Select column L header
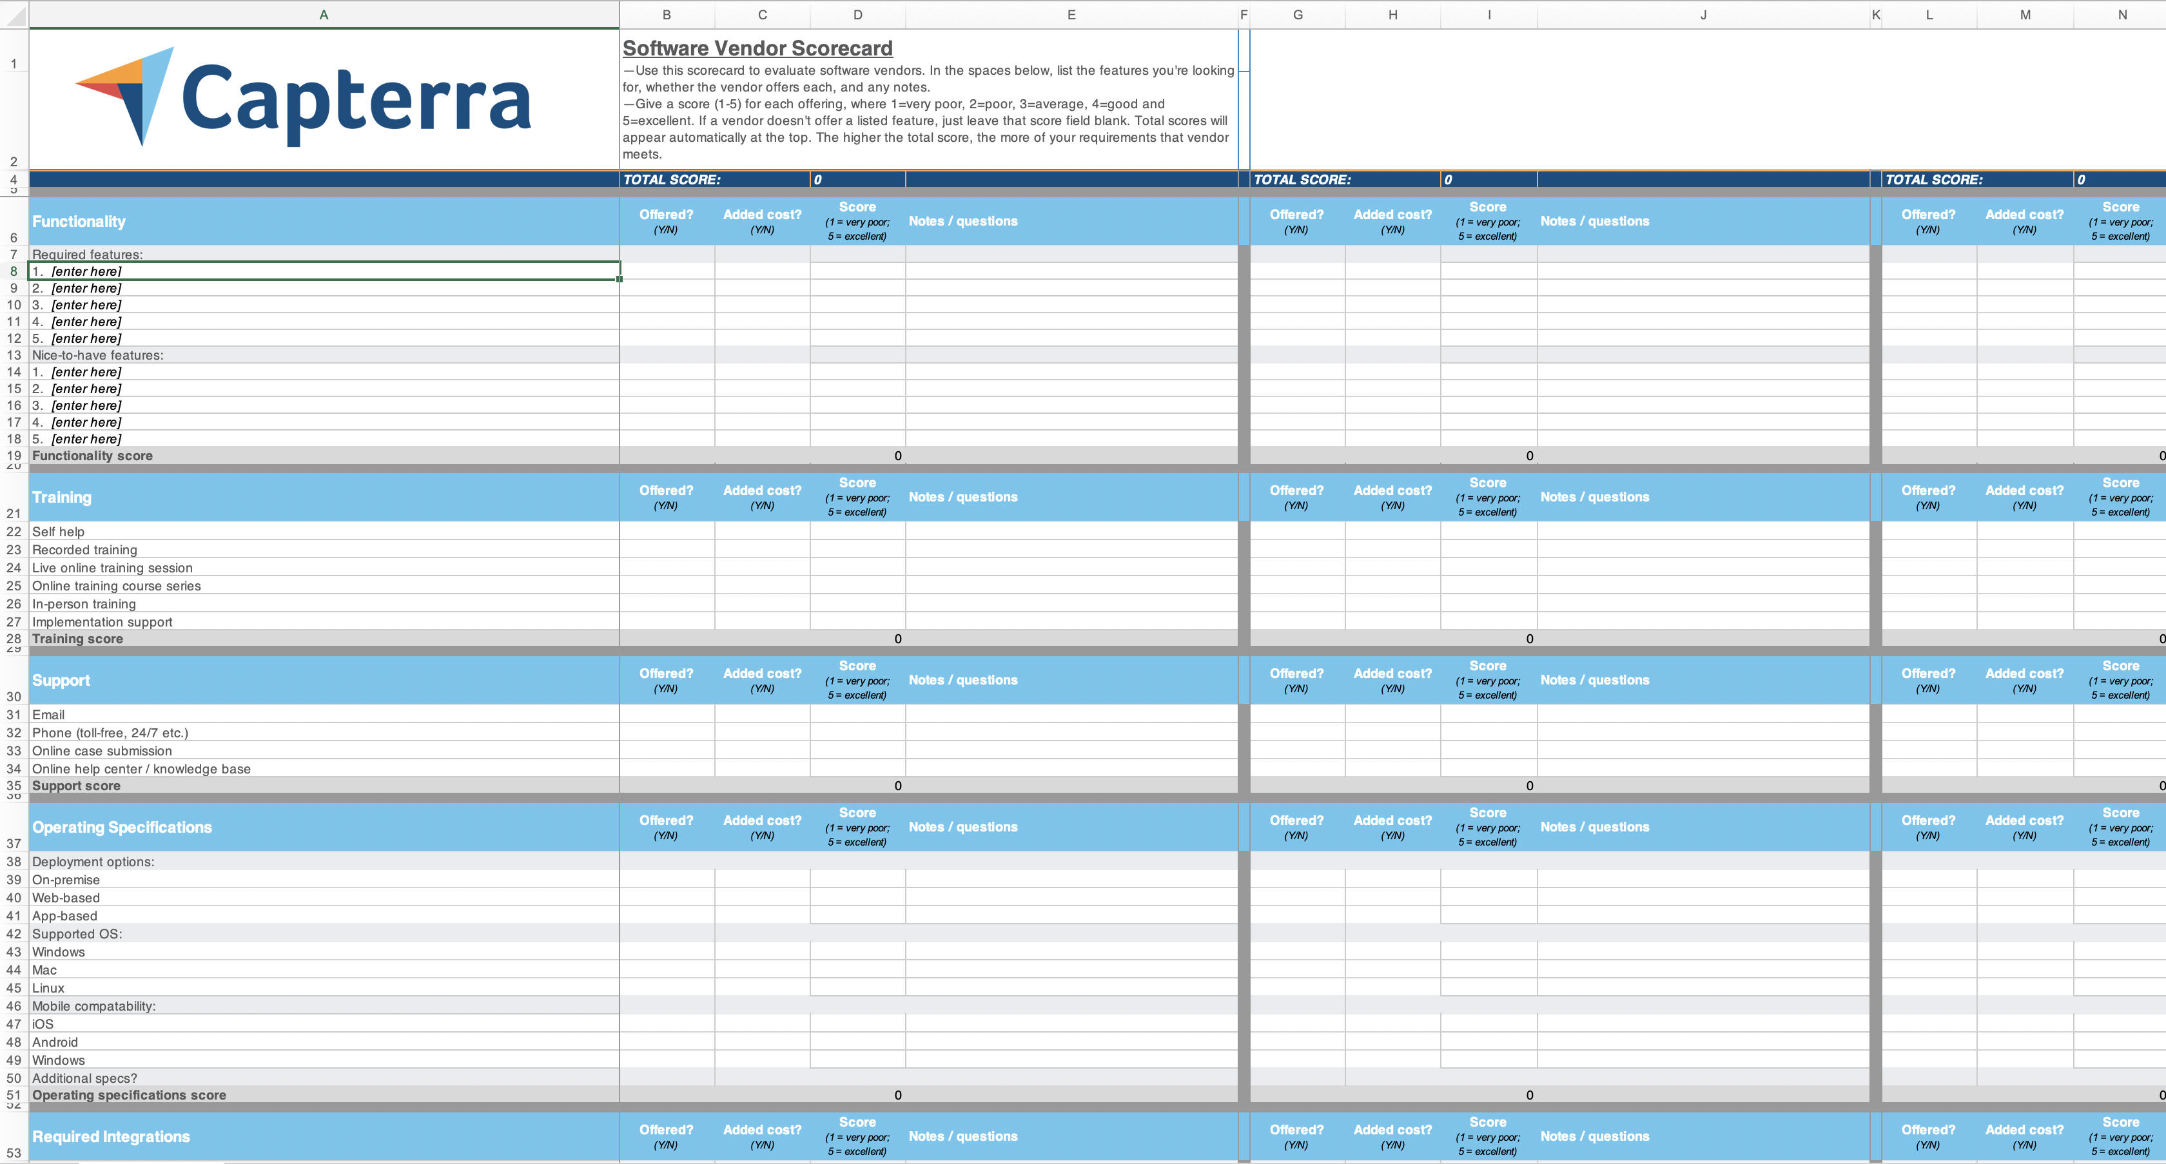The image size is (2166, 1164). [x=1929, y=14]
